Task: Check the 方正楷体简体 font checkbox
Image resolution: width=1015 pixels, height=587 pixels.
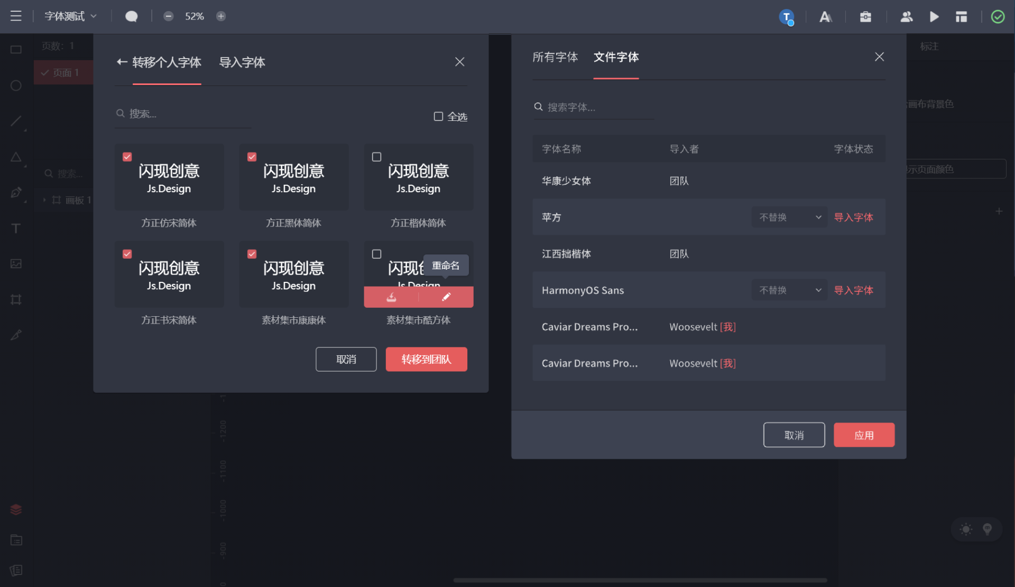Action: point(376,157)
